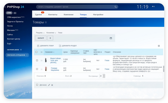Open Задачи и Проекты in sidebar
Viewport: 168px width, 103px height.
pos(15,22)
